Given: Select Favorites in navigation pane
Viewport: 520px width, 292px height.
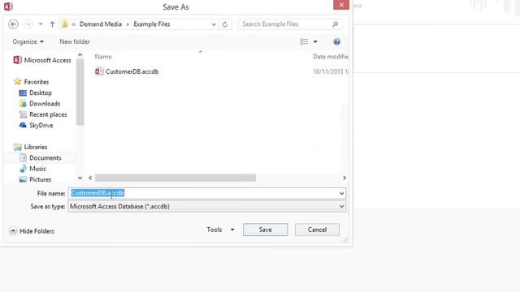Looking at the screenshot, I should [x=31, y=82].
